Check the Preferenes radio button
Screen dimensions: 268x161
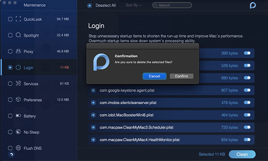pyautogui.click(x=10, y=100)
